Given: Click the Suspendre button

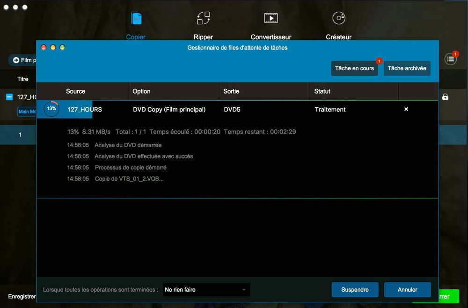Looking at the screenshot, I should click(x=355, y=289).
